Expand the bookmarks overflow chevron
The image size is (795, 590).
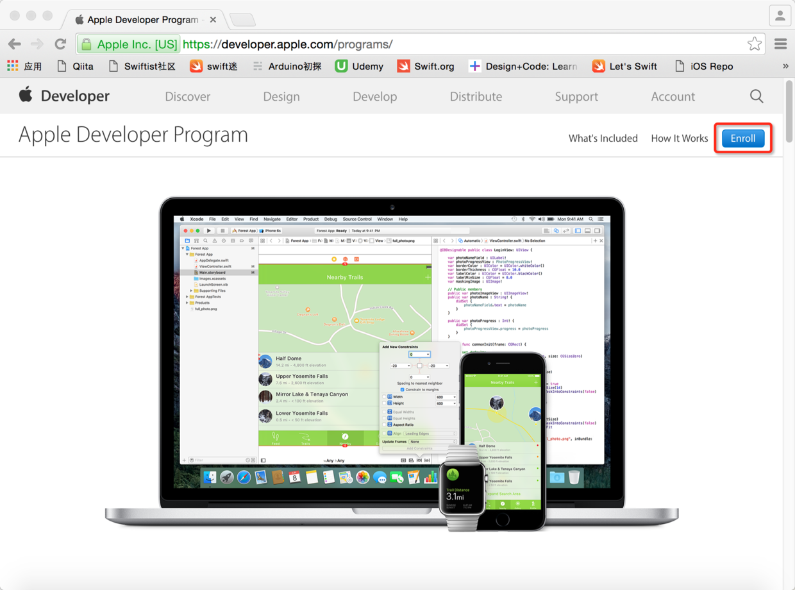coord(785,66)
